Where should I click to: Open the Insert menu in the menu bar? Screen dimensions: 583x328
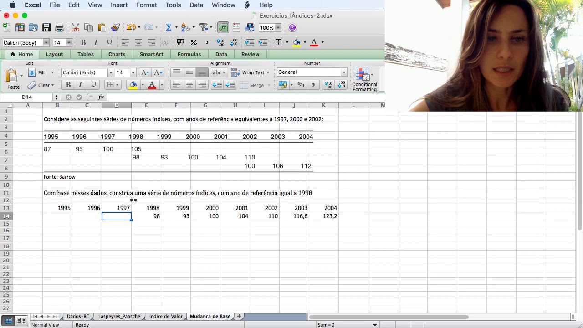pyautogui.click(x=119, y=5)
